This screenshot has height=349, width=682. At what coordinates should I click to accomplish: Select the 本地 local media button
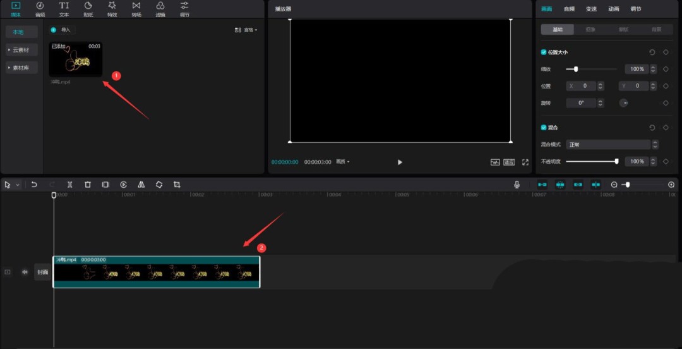point(21,32)
